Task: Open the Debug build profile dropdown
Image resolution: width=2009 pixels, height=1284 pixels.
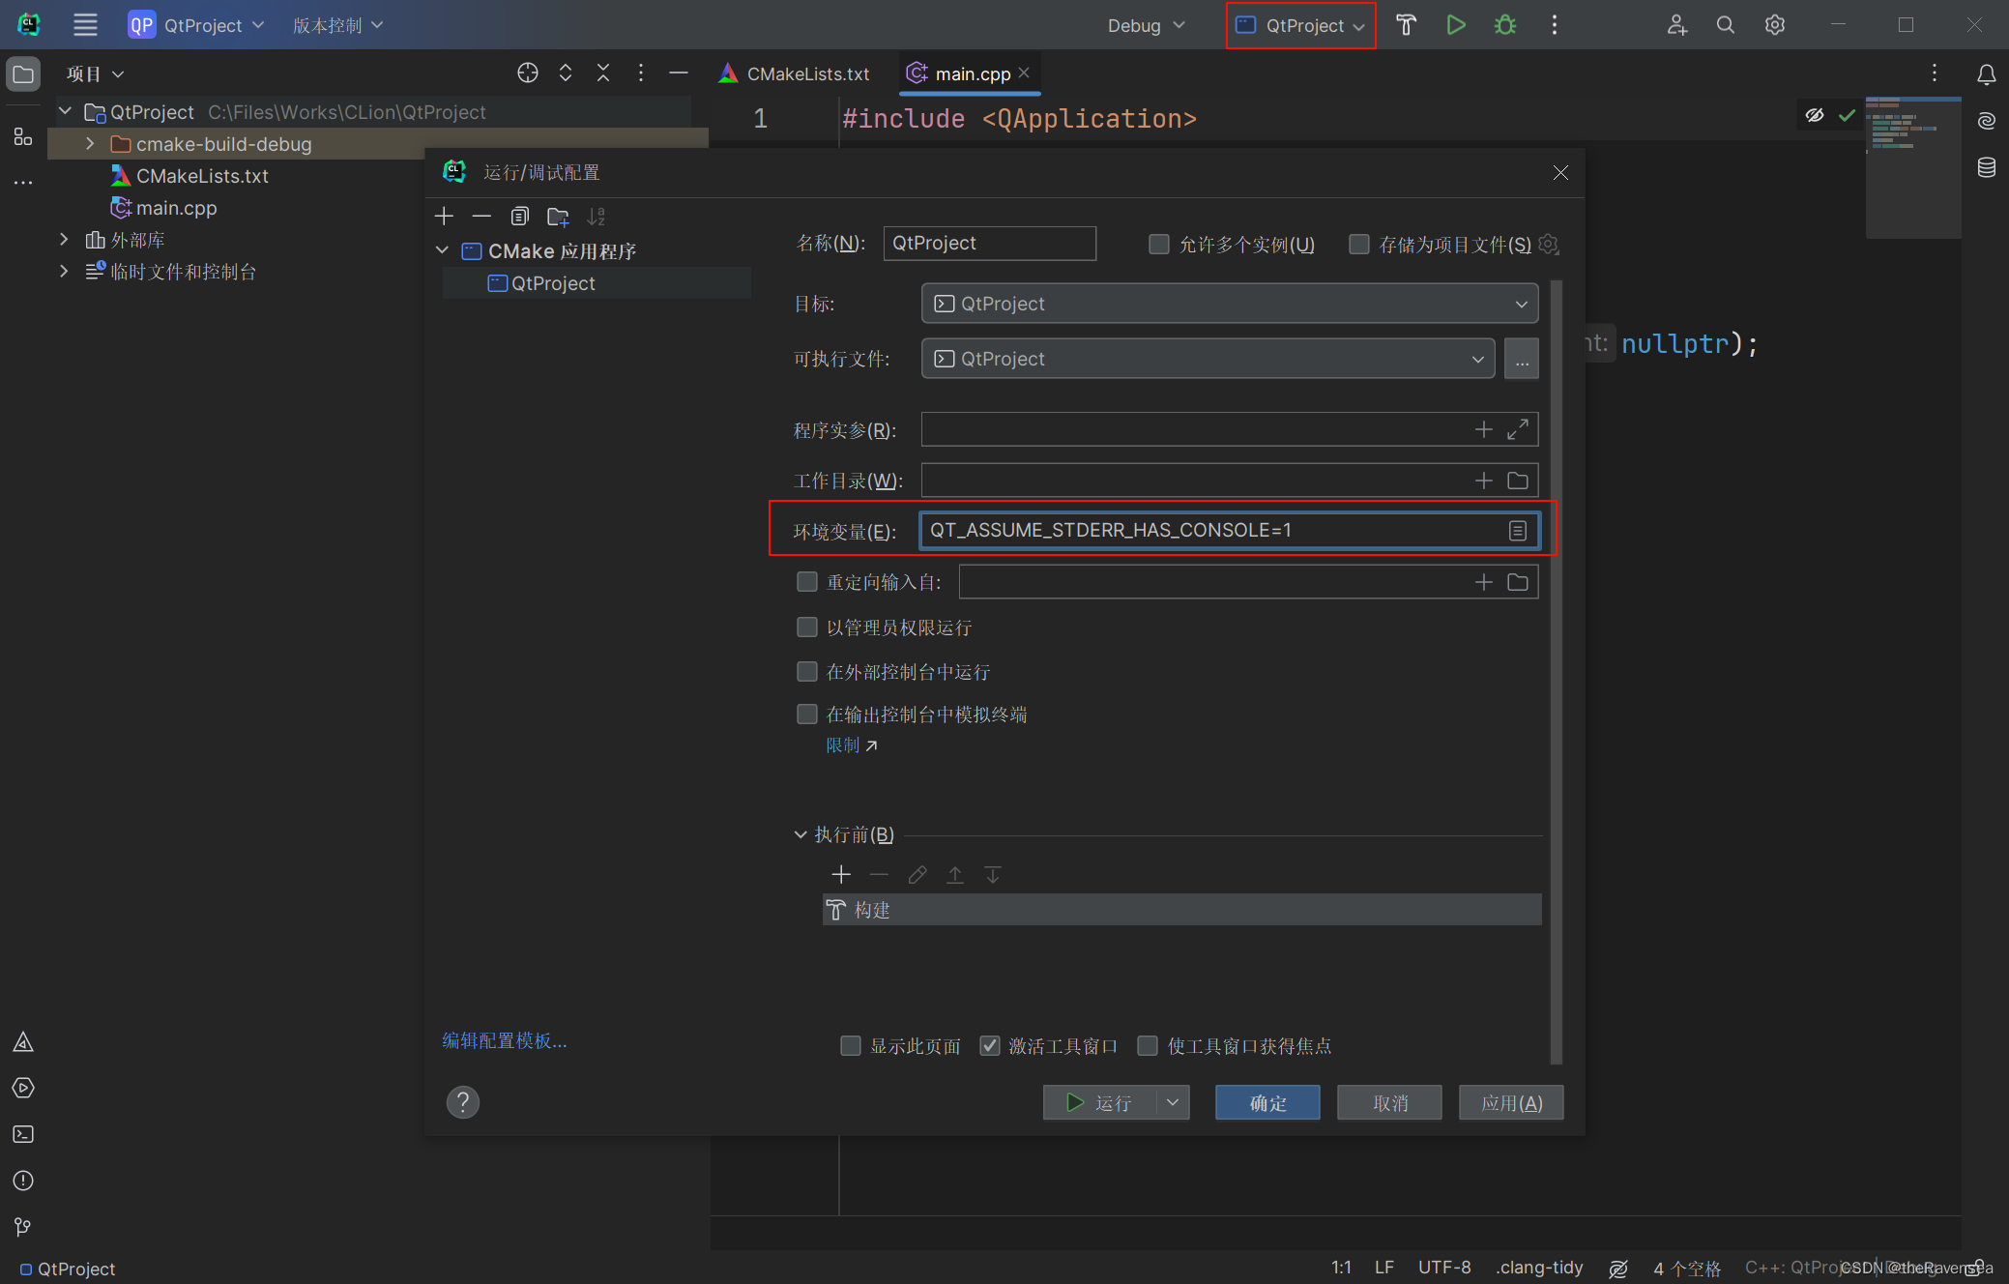Action: click(1146, 25)
